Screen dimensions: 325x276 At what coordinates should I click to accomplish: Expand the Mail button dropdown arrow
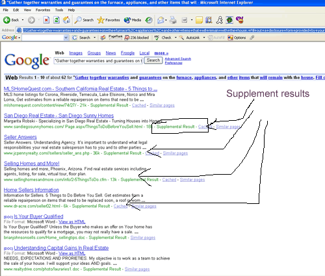point(166,20)
